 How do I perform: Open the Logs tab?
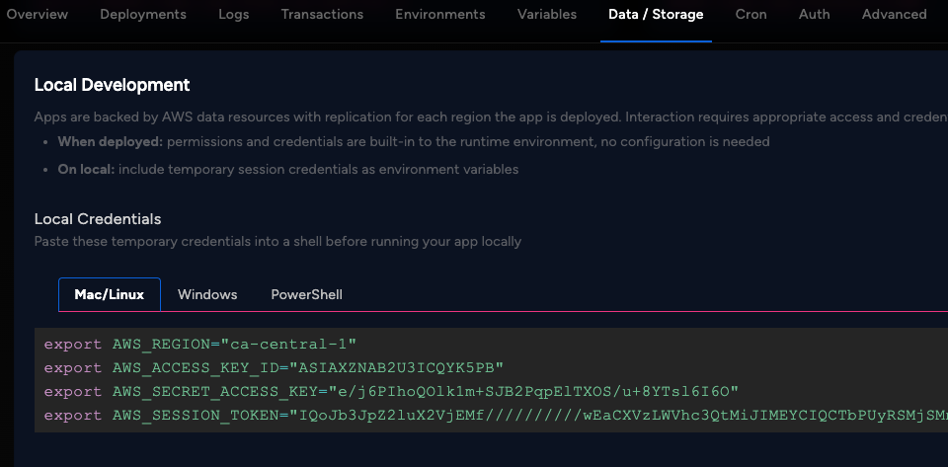pos(233,15)
